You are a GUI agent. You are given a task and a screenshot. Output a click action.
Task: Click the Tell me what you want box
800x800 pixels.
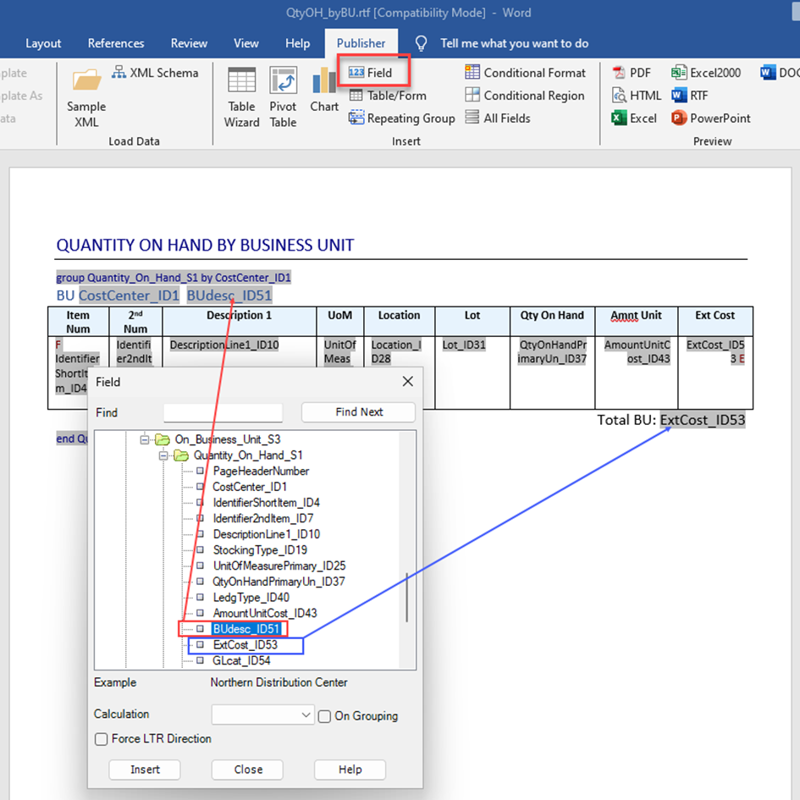click(x=515, y=43)
